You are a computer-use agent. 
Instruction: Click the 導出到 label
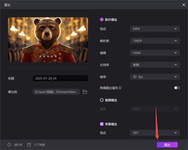click(12, 92)
